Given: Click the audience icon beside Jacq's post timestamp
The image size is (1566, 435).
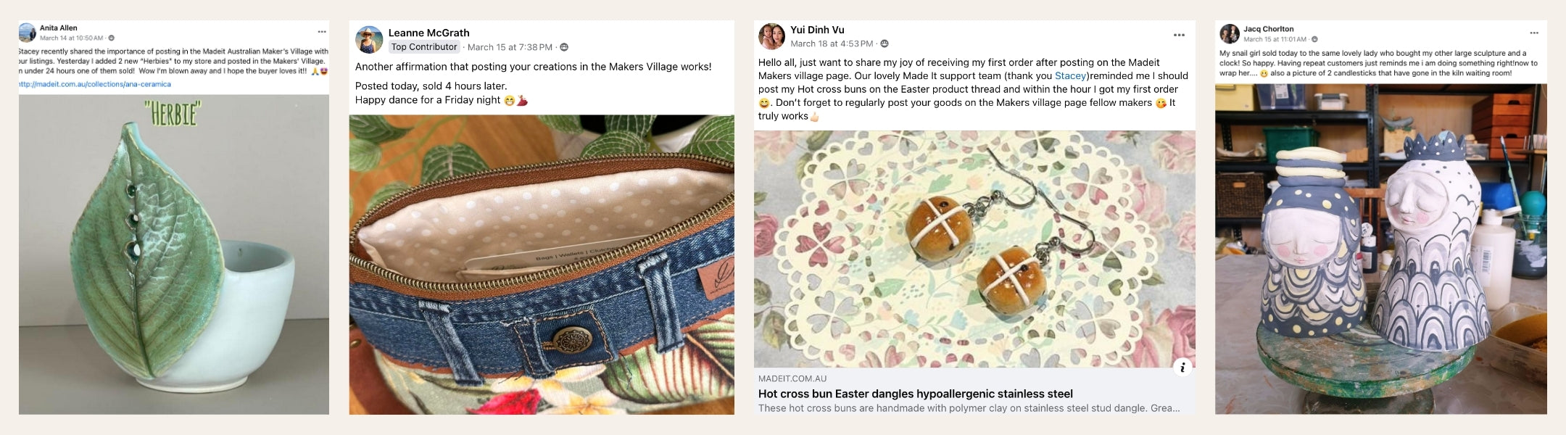Looking at the screenshot, I should tap(1314, 39).
